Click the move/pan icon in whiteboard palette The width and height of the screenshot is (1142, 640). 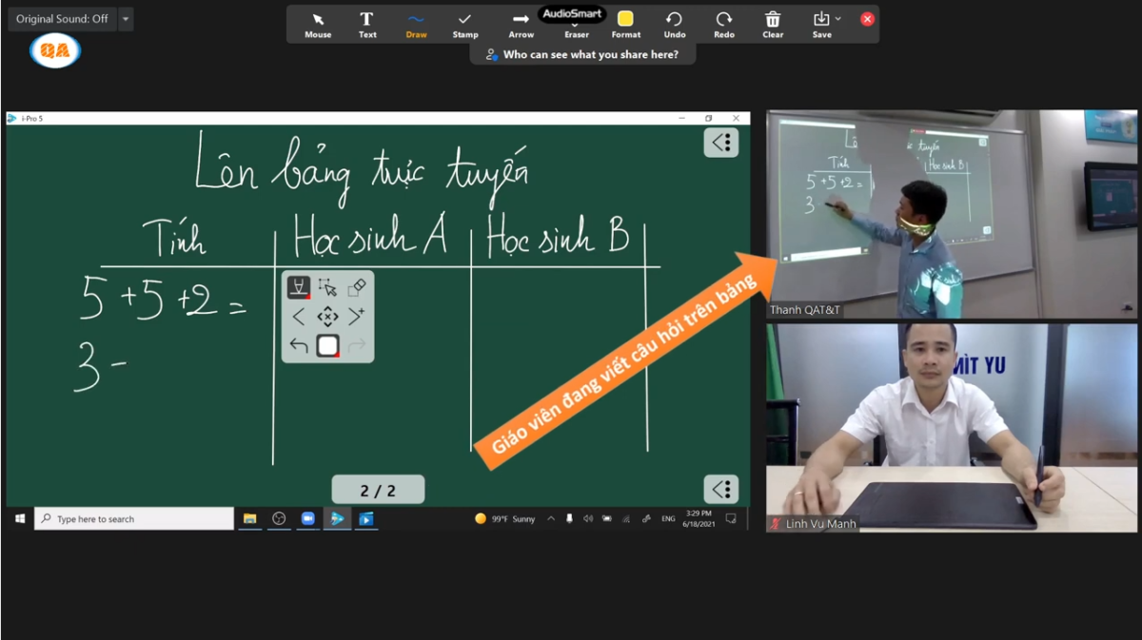pos(327,317)
